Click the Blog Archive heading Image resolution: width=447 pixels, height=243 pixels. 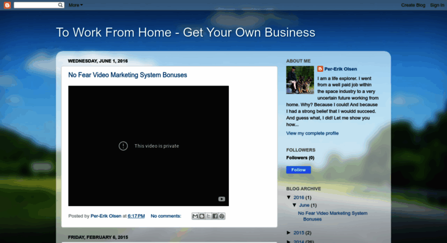(303, 188)
